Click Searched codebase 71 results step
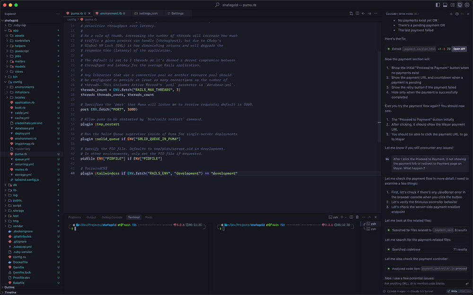The height and width of the screenshot is (295, 473). pyautogui.click(x=427, y=249)
